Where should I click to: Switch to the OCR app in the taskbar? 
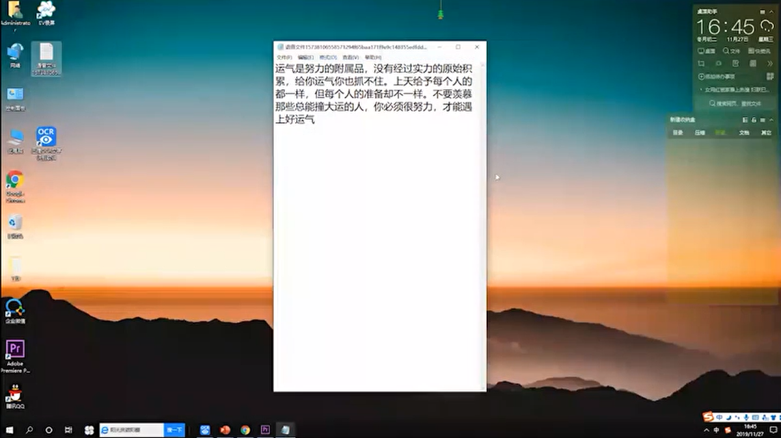point(206,430)
